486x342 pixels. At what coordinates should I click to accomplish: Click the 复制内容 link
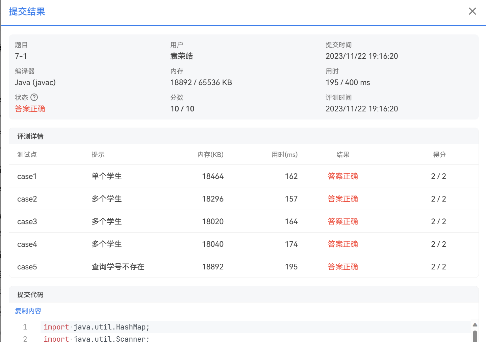28,311
